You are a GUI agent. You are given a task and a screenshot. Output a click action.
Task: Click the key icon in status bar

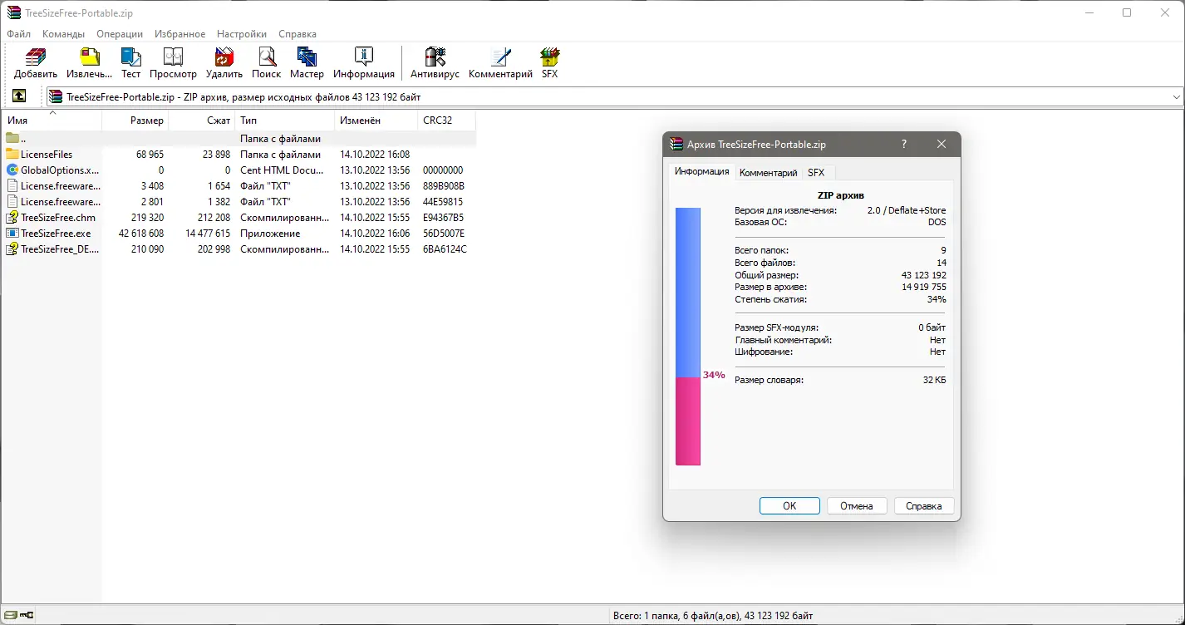[x=27, y=616]
